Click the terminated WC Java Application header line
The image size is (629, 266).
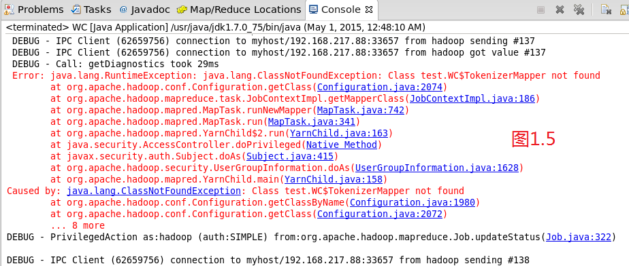coord(216,28)
